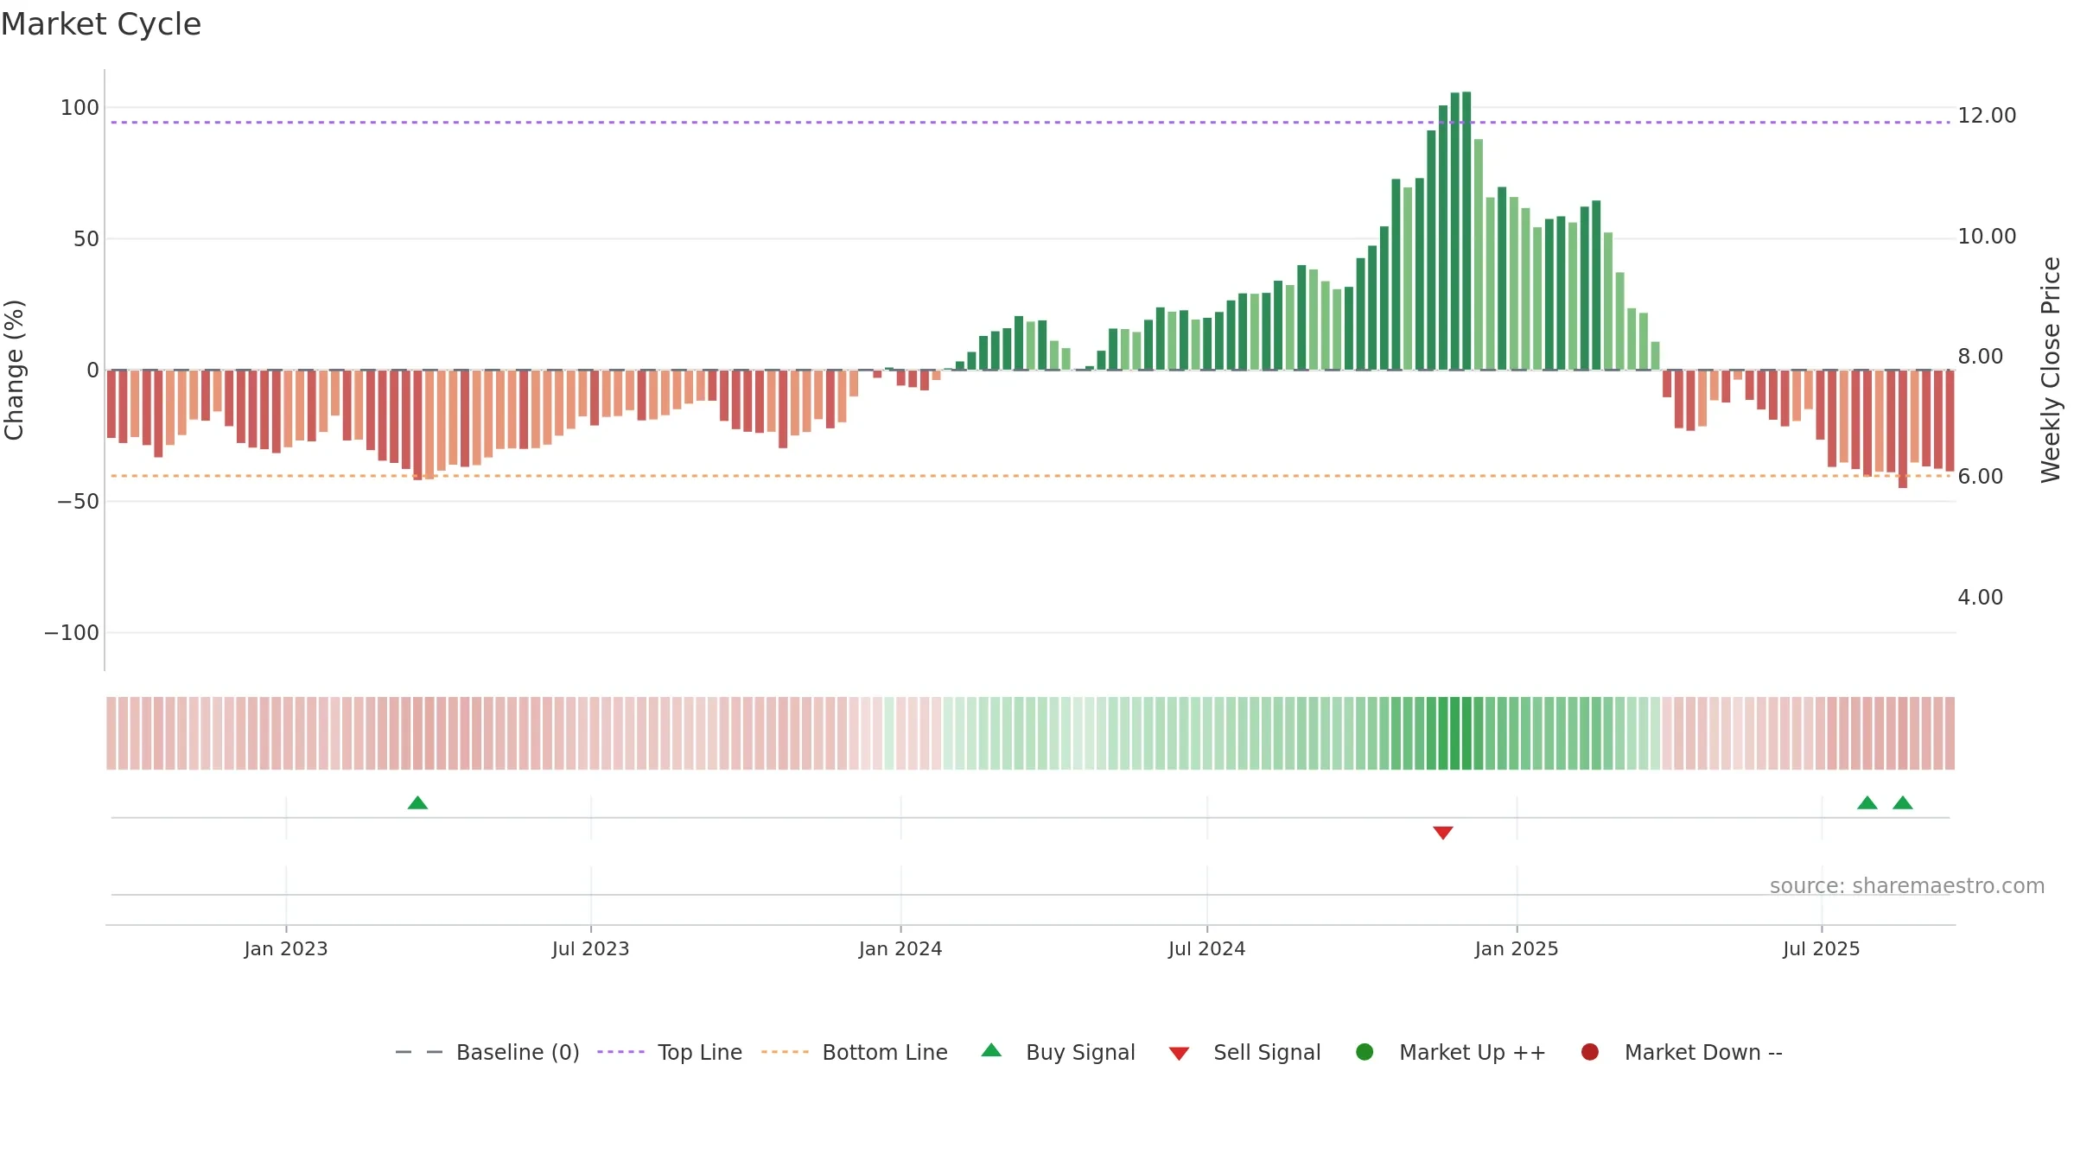Click the Change (%) axis label
Viewport: 2074px width, 1166px height.
coord(15,370)
